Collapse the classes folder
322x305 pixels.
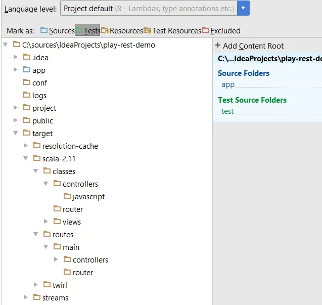tap(35, 171)
